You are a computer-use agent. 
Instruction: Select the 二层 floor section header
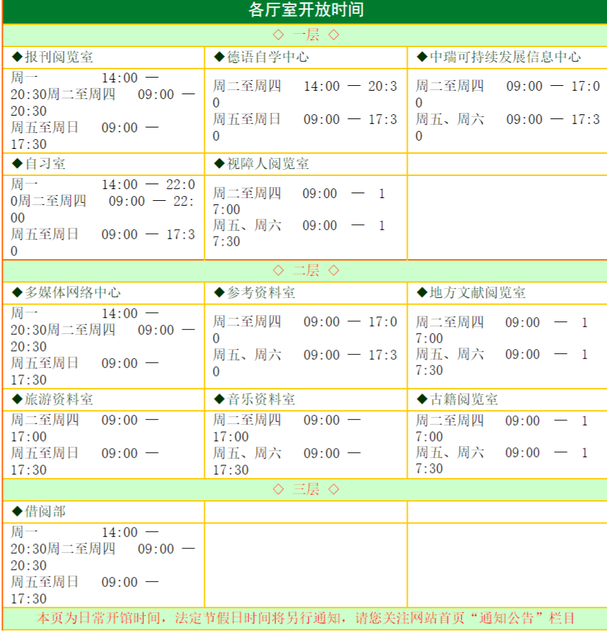pyautogui.click(x=306, y=270)
